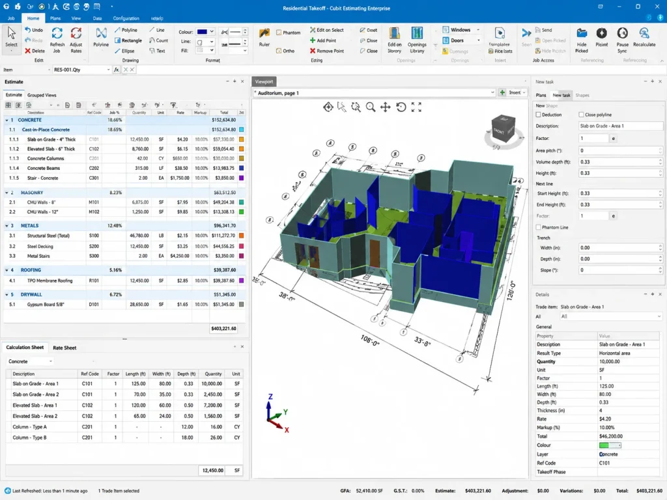667x500 pixels.
Task: Enable the Deduction checkbox
Action: point(539,115)
